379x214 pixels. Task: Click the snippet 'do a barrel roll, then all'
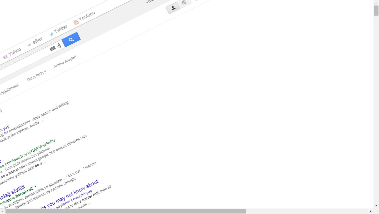pyautogui.click(x=93, y=195)
